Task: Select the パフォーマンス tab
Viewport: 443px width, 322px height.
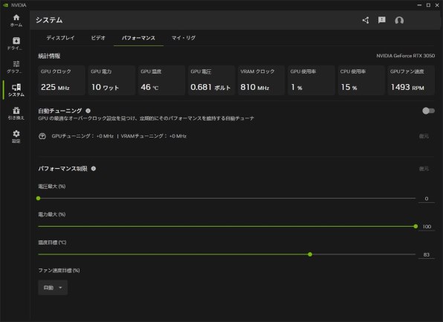Action: click(x=138, y=38)
